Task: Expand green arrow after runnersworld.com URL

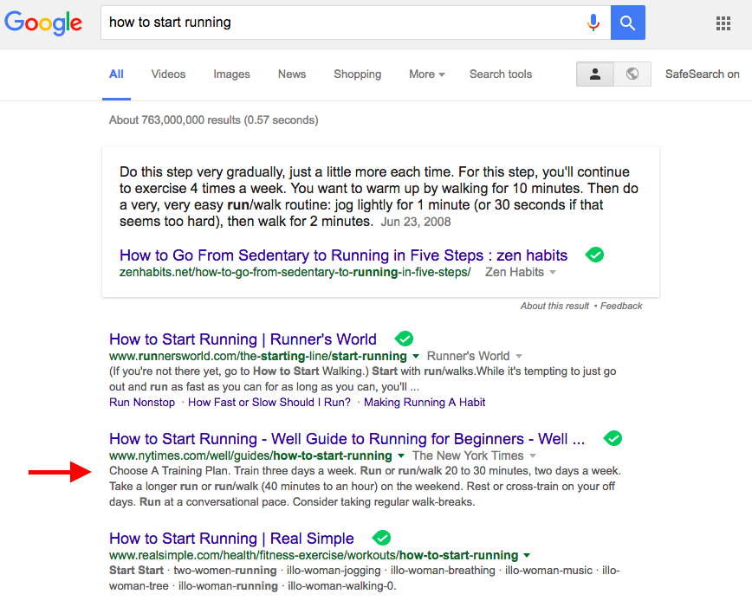Action: click(x=416, y=356)
